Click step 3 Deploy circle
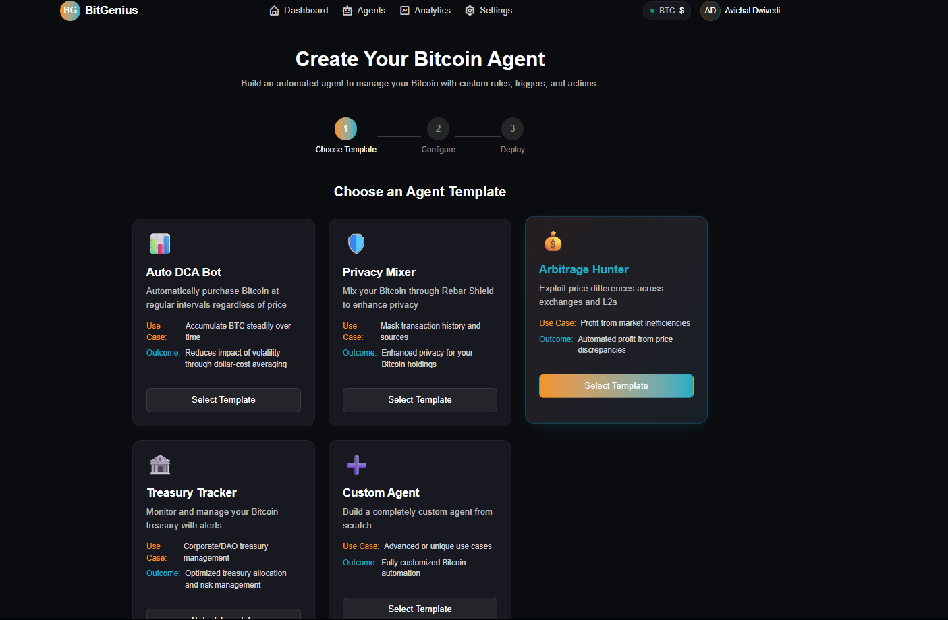 [512, 129]
